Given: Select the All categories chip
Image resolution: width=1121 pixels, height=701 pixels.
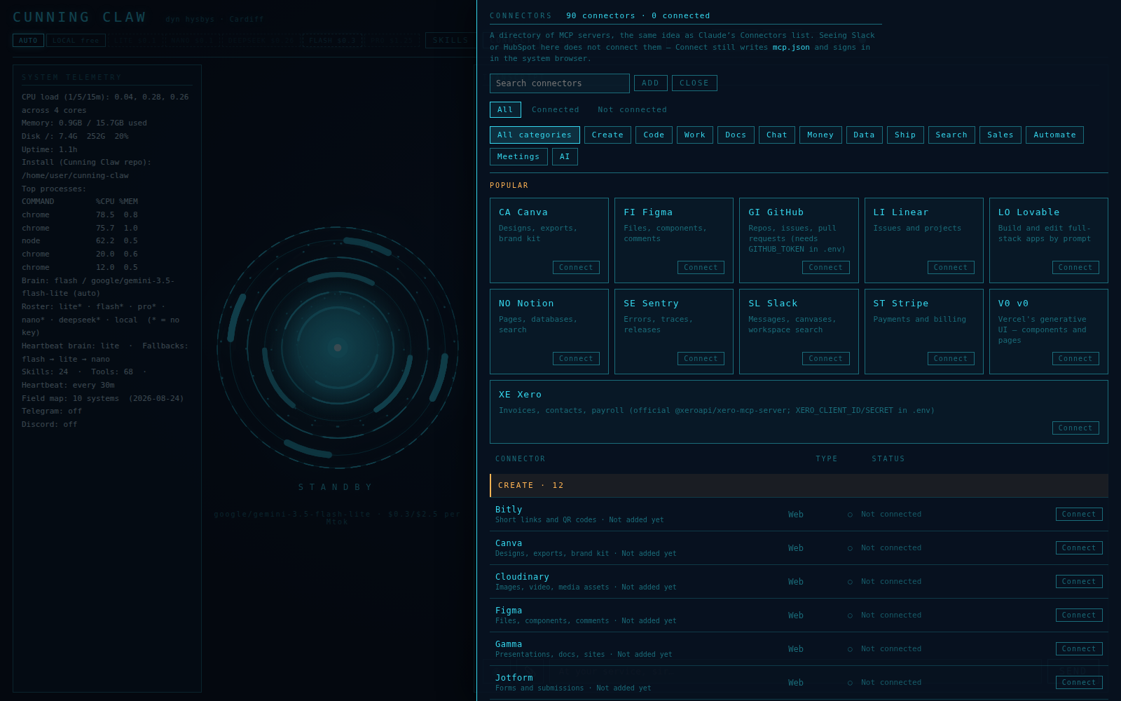Looking at the screenshot, I should tap(535, 135).
